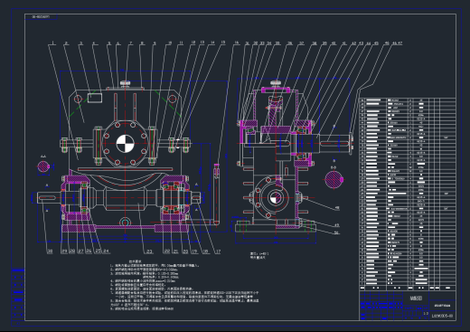This screenshot has height=332, width=470.
Task: Pick balloon 22 below the front view
Action: click(167, 251)
